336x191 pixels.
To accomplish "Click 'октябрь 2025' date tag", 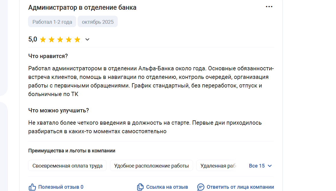I will click(98, 22).
